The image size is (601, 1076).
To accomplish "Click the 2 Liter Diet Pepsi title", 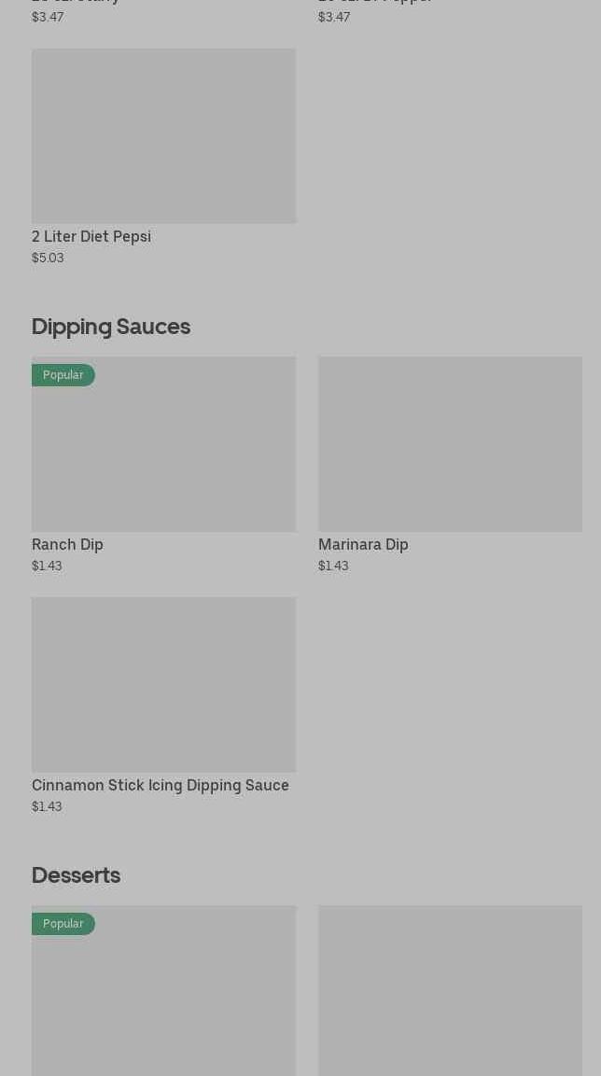I will (91, 236).
